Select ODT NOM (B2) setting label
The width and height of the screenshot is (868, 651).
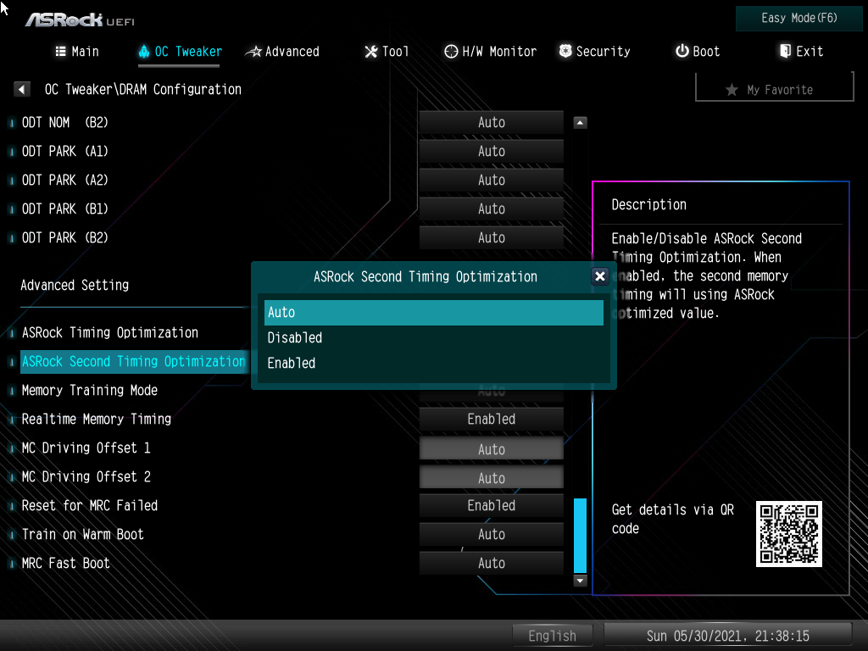64,122
